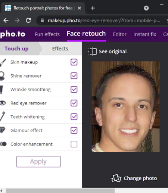Image resolution: width=168 pixels, height=193 pixels.
Task: Click the Apply button
Action: coord(38,162)
